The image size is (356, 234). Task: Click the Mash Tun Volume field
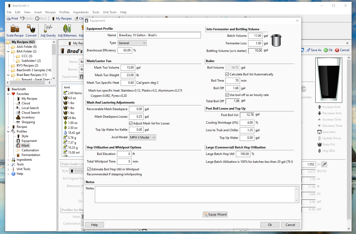tap(128, 68)
